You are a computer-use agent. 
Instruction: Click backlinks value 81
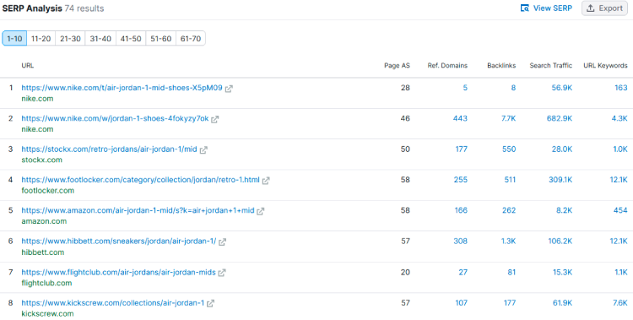[x=511, y=273]
